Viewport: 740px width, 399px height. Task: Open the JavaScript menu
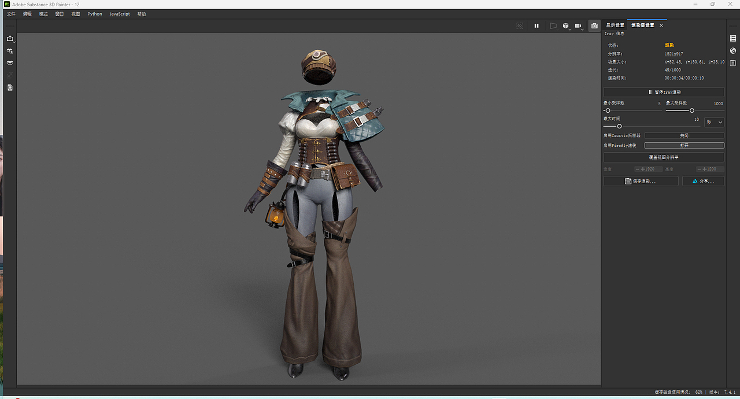(120, 14)
